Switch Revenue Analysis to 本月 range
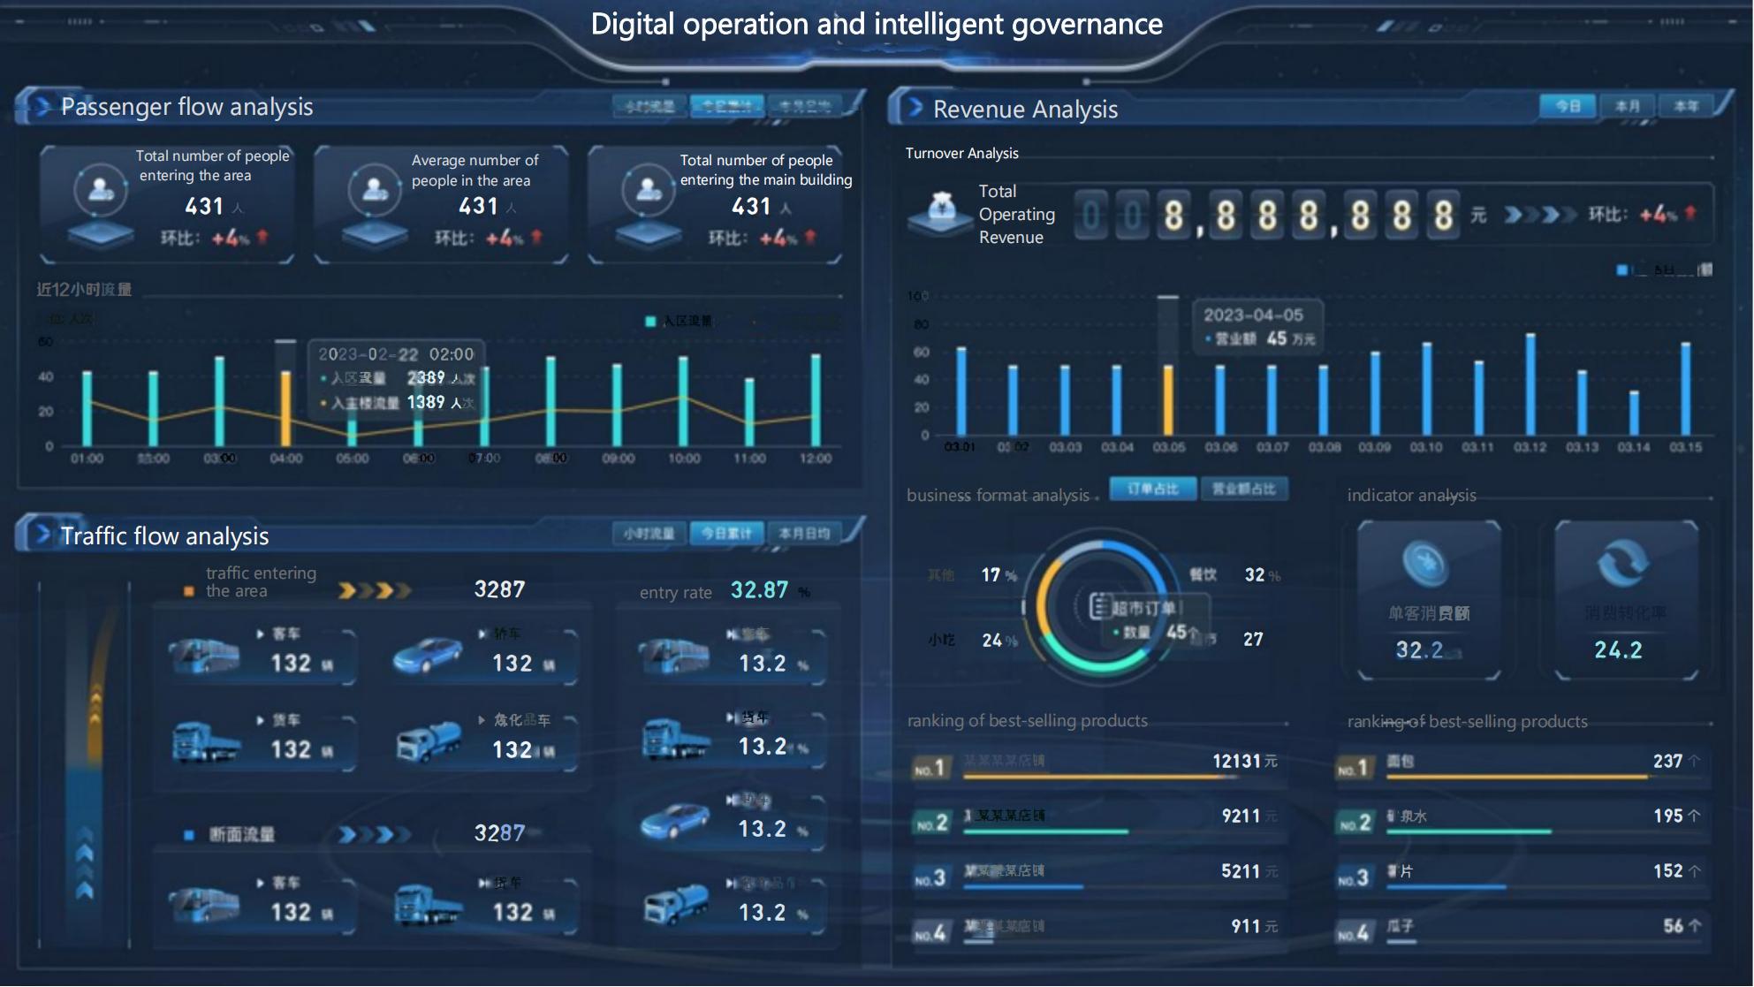 1627,106
